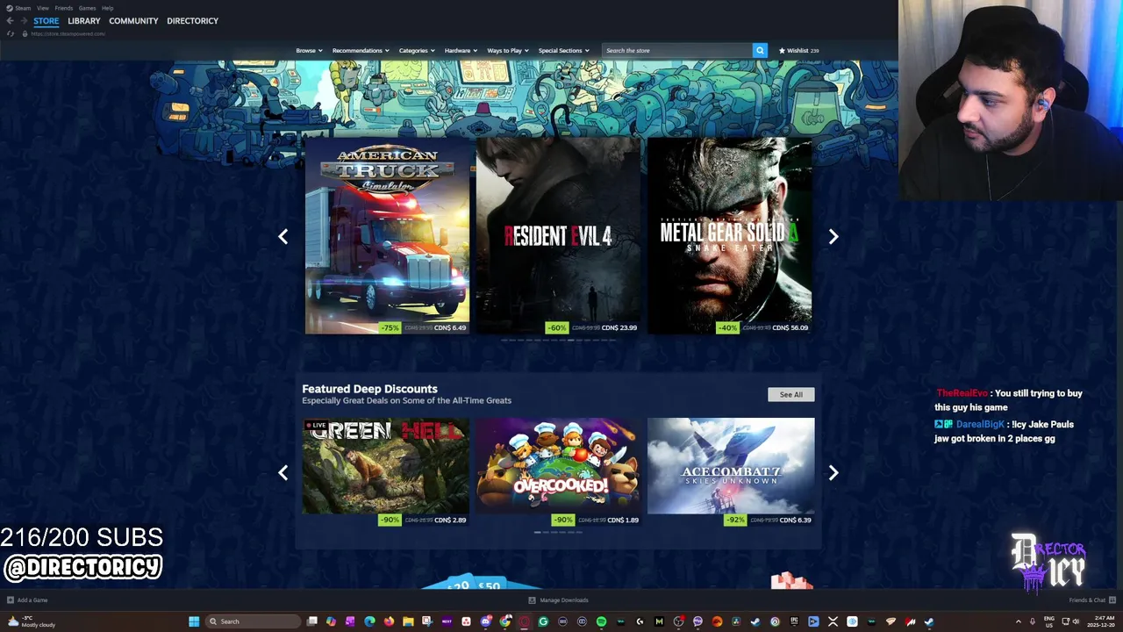Click the -92% CDN$ 6.39 price tag
This screenshot has height=632, width=1123.
(x=768, y=520)
